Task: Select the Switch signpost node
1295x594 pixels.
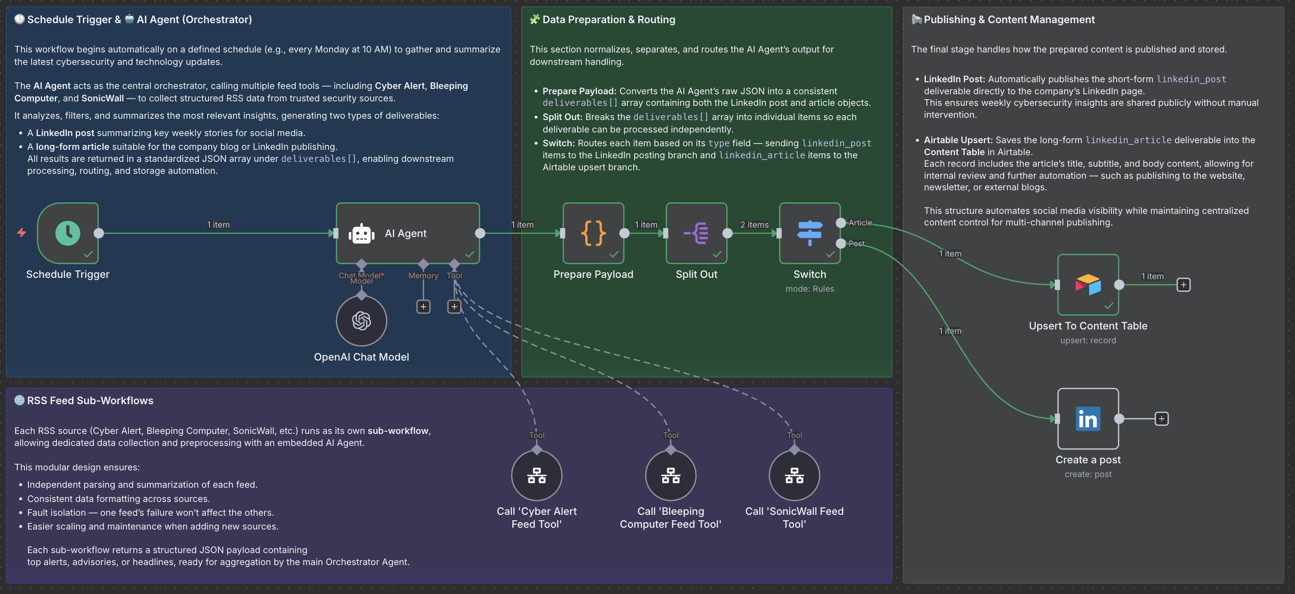Action: [x=809, y=233]
